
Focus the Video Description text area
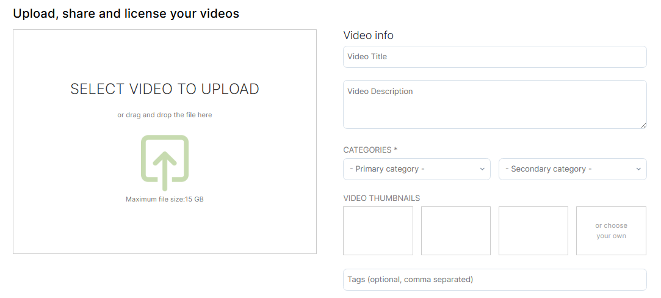(x=494, y=104)
